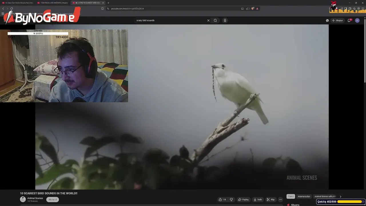This screenshot has width=366, height=206.
Task: Click the share-page icon in address bar
Action: tap(247, 9)
